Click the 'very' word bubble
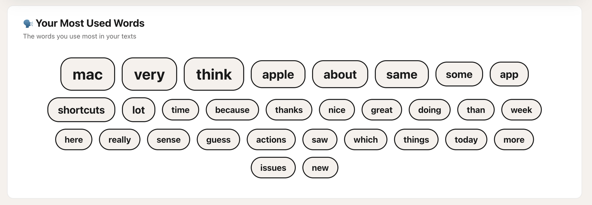The image size is (592, 205). (x=149, y=74)
